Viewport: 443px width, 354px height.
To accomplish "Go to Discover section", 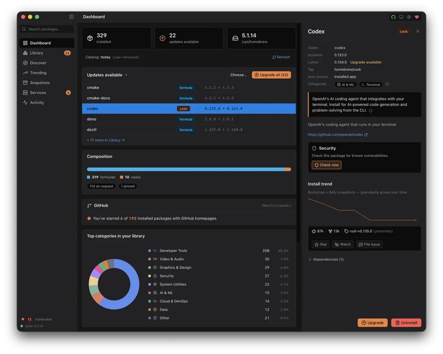I will pos(47,63).
